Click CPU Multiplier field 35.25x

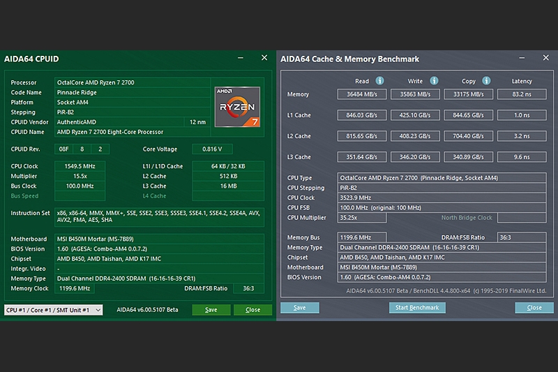pos(361,218)
